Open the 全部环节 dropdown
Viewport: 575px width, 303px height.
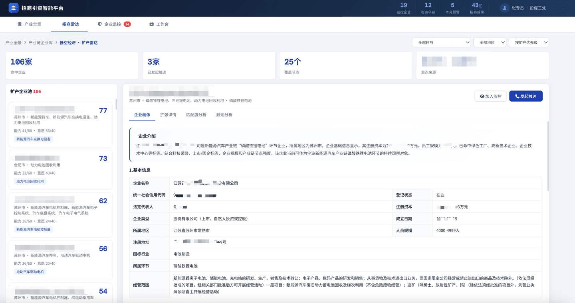pos(442,43)
